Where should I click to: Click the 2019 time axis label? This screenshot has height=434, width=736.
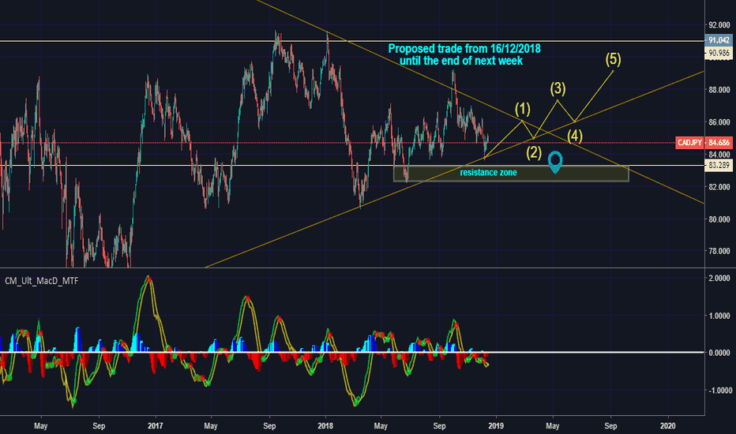coord(496,425)
